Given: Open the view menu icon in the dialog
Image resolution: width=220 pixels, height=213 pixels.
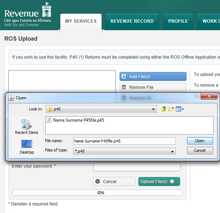Looking at the screenshot, I should tap(180, 109).
